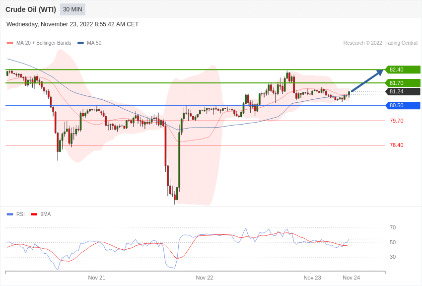Click the Research © 2022 Trading Central credit
Screen dimensions: 422x286
tap(380, 43)
